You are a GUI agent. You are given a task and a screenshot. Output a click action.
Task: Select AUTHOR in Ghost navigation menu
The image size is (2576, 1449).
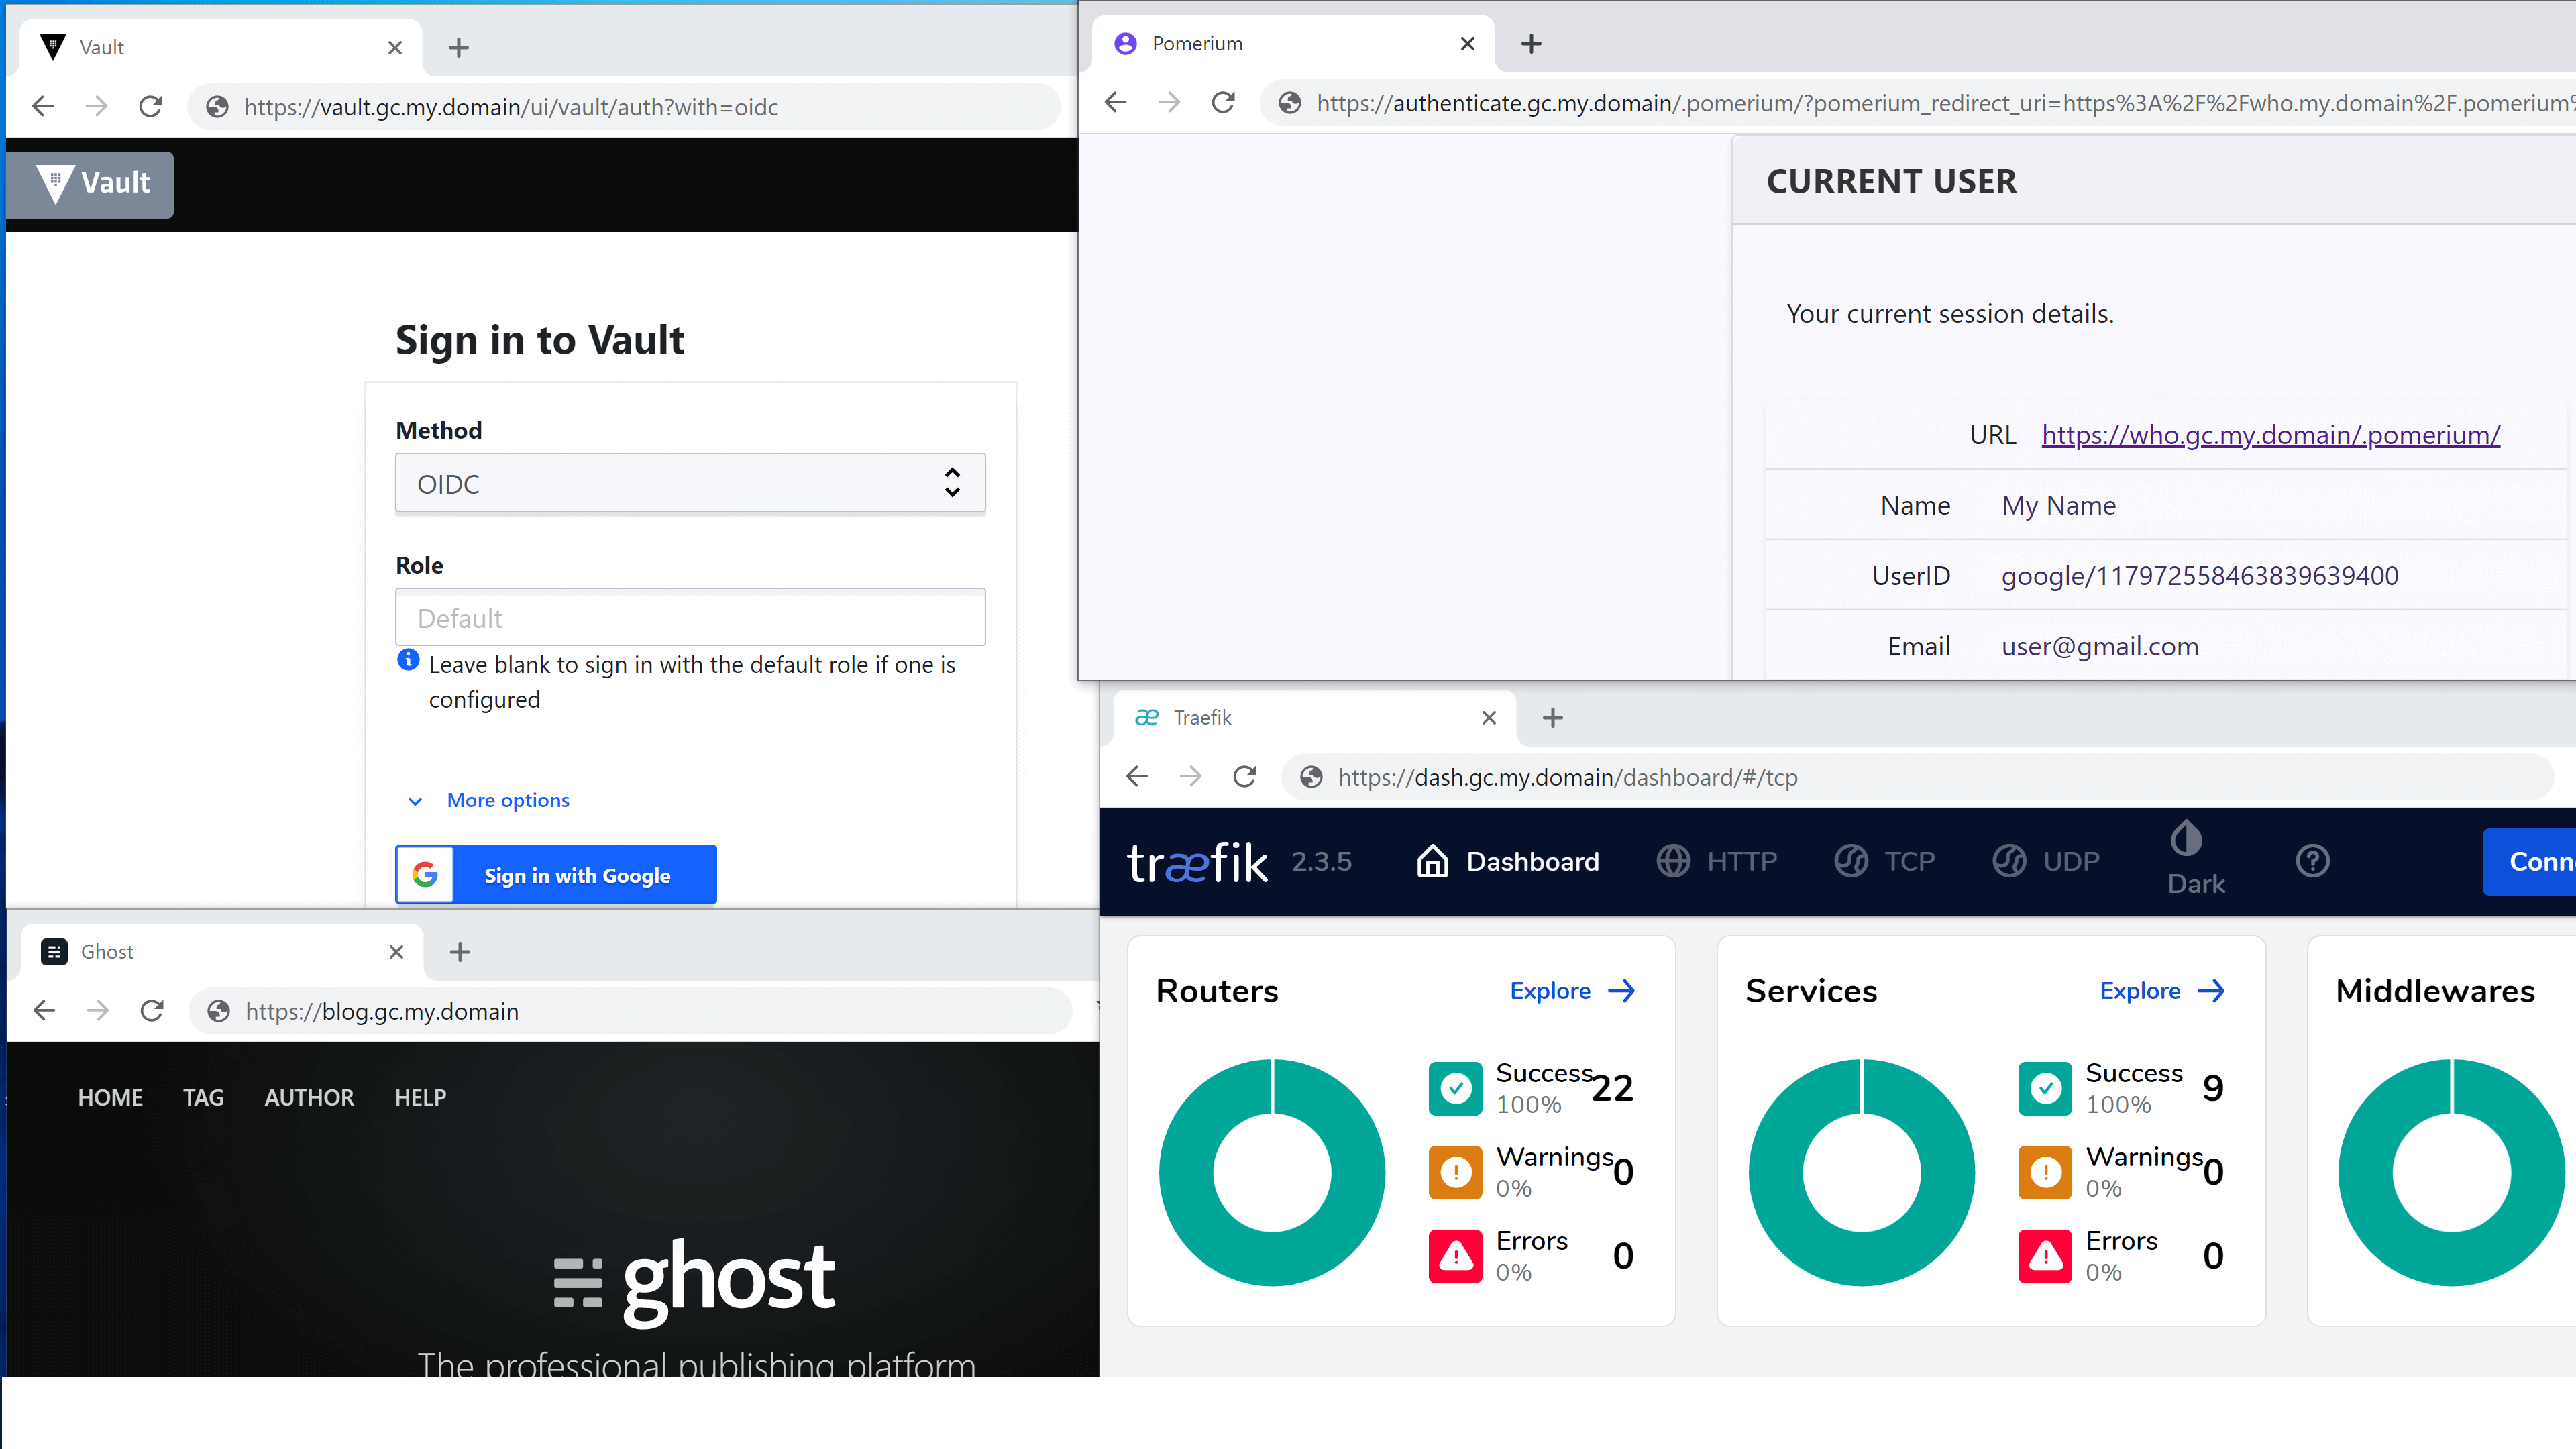point(309,1098)
